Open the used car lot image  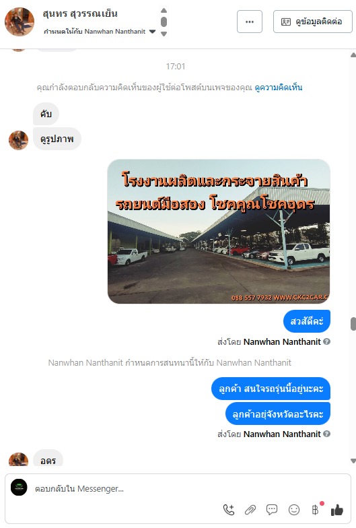click(219, 232)
